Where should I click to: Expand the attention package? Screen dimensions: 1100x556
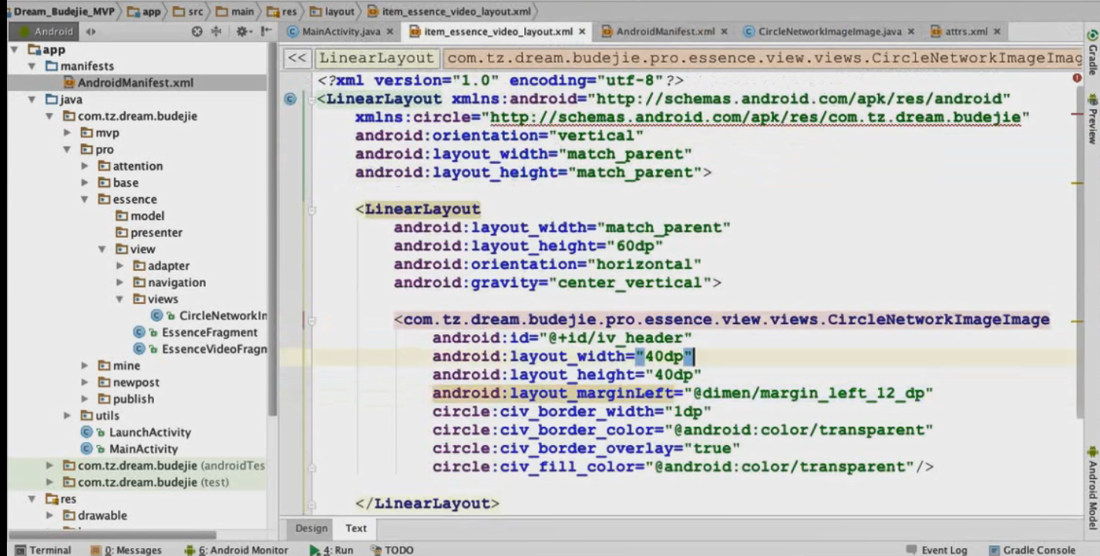(x=85, y=166)
